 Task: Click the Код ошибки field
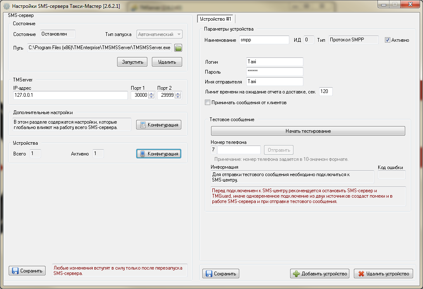point(392,175)
